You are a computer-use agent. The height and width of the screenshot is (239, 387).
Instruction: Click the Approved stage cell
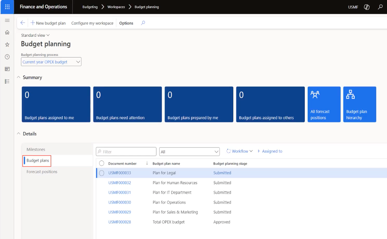[x=222, y=222]
